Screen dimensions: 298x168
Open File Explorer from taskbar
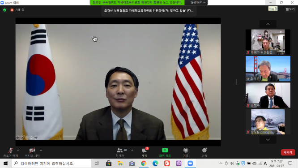click(x=120, y=163)
